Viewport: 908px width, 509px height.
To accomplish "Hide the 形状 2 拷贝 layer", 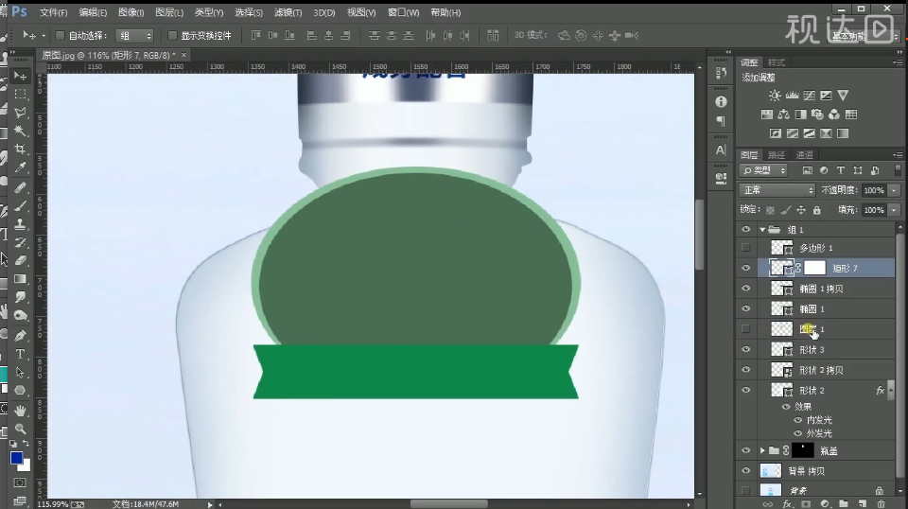I will point(746,370).
